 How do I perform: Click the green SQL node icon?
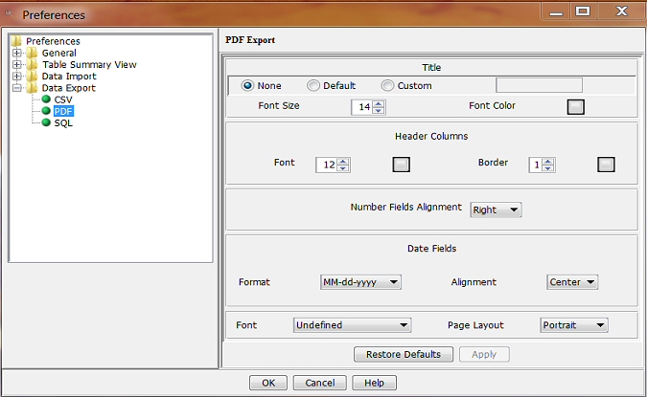[45, 122]
